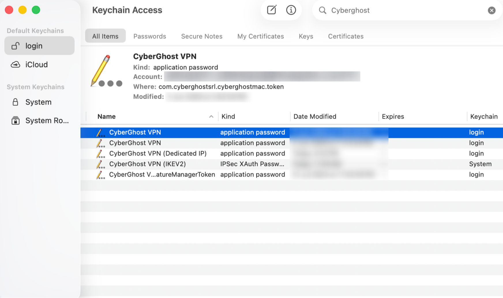Select CyberGhost VPN (IKEV2) entry

pos(292,164)
